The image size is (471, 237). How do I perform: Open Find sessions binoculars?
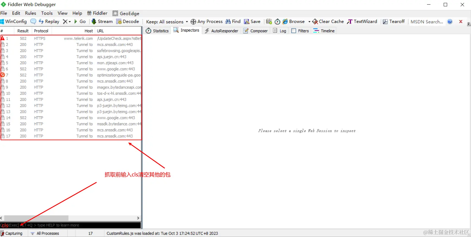pos(233,22)
